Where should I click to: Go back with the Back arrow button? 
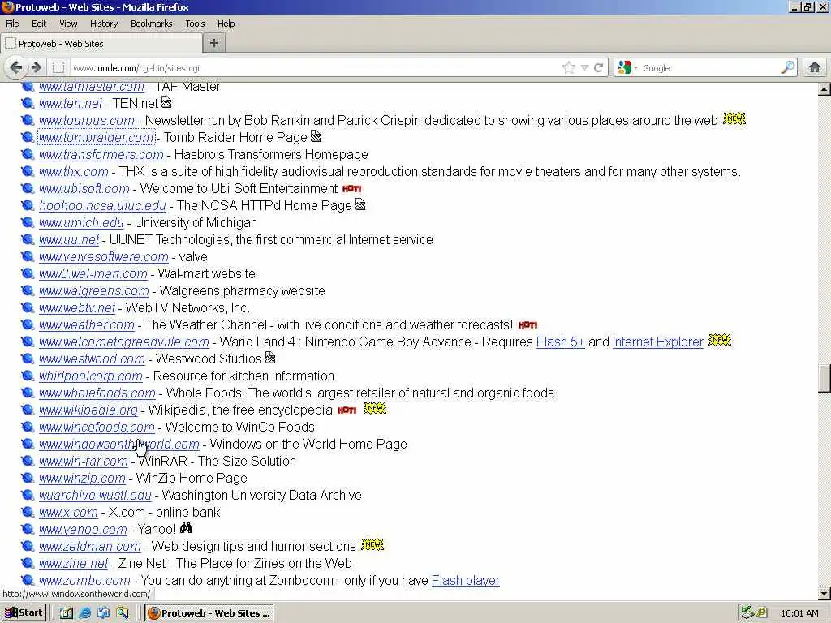[x=16, y=67]
